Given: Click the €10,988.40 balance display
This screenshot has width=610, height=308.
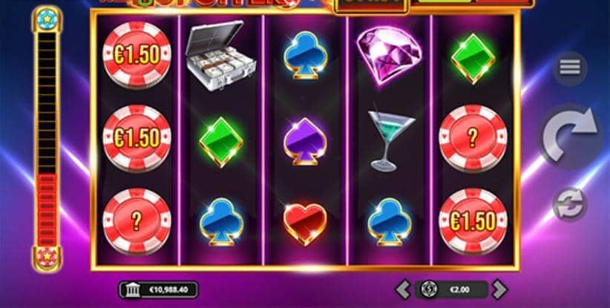Looking at the screenshot, I should (159, 289).
